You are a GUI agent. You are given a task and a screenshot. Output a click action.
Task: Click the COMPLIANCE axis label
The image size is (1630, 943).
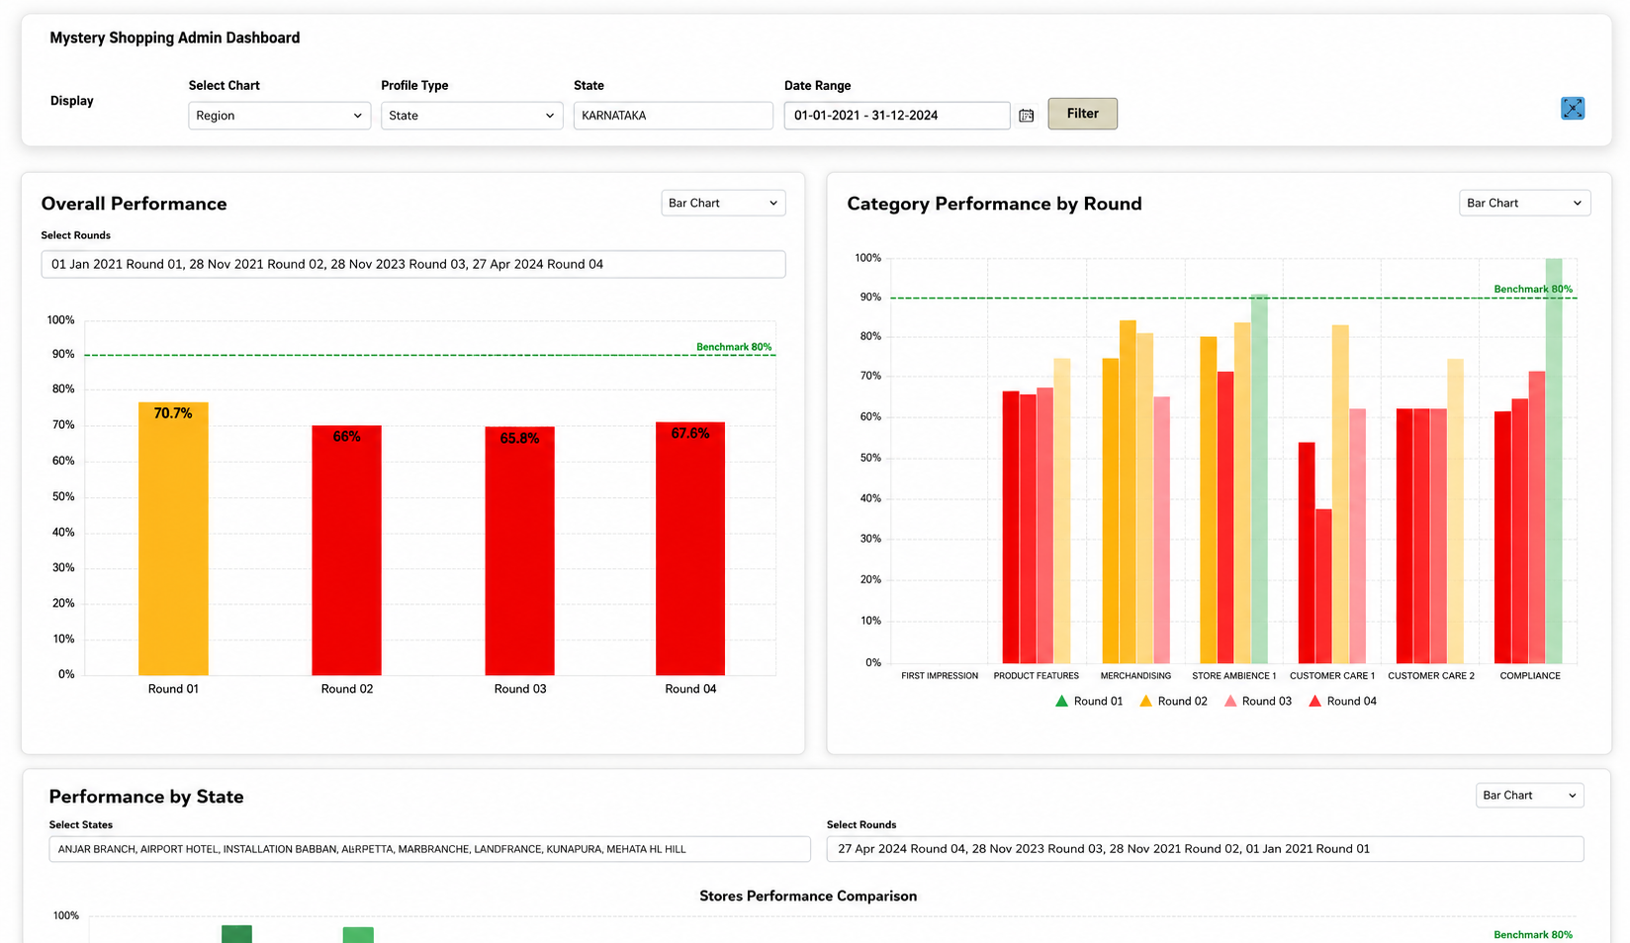[x=1530, y=676]
